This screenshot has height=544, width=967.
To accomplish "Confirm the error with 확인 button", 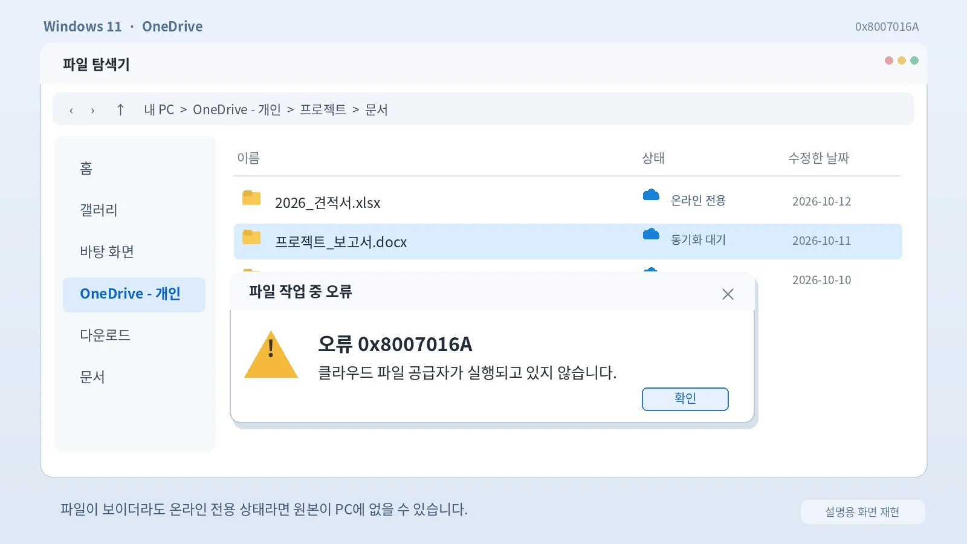I will 685,399.
